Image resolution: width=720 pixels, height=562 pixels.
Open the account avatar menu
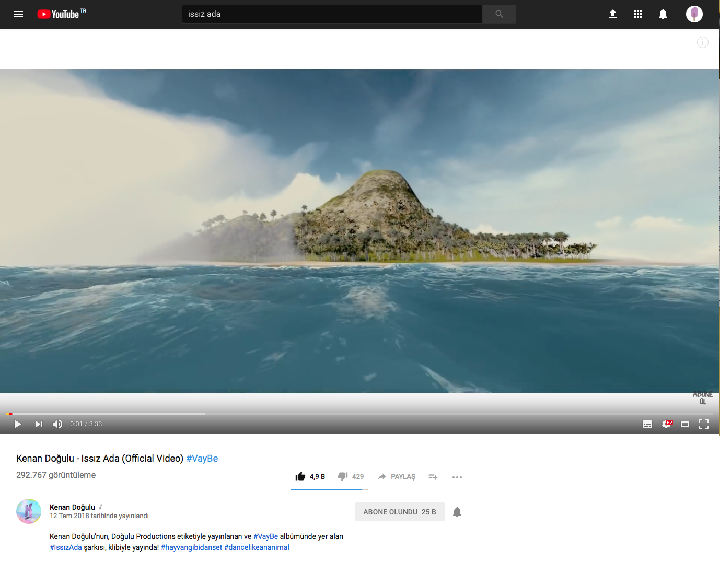pos(694,14)
